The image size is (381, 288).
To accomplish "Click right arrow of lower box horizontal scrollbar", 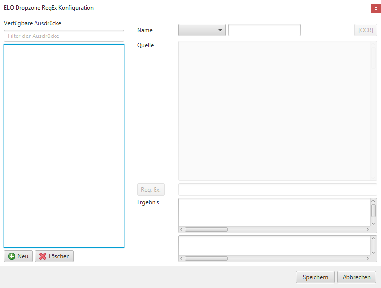I will (367, 258).
